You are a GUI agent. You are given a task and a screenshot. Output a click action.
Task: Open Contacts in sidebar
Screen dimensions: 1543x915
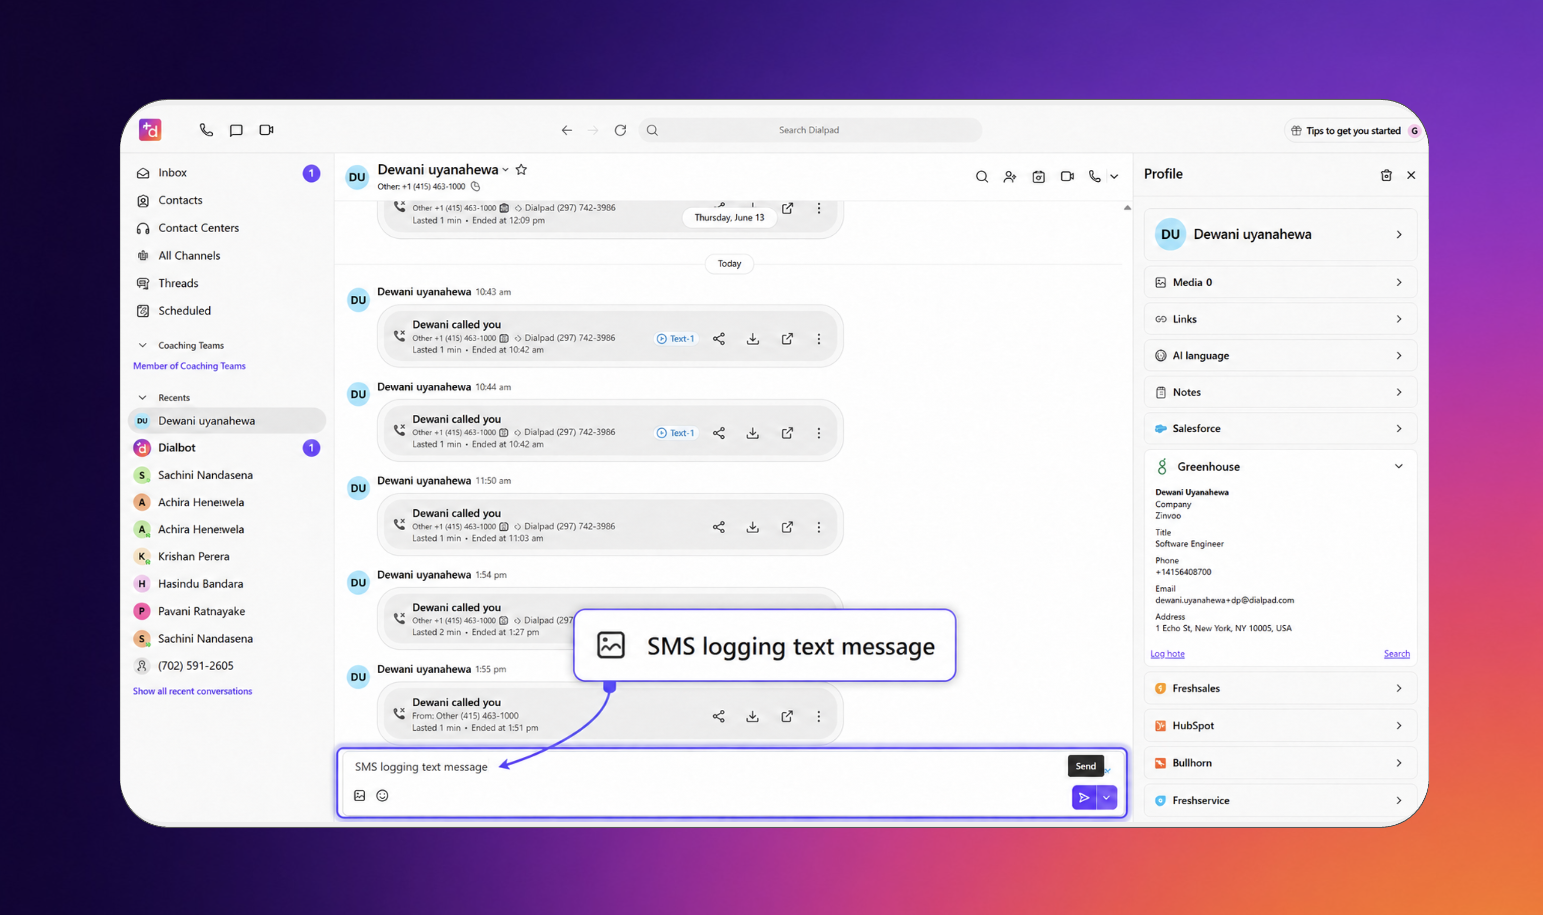227,201
